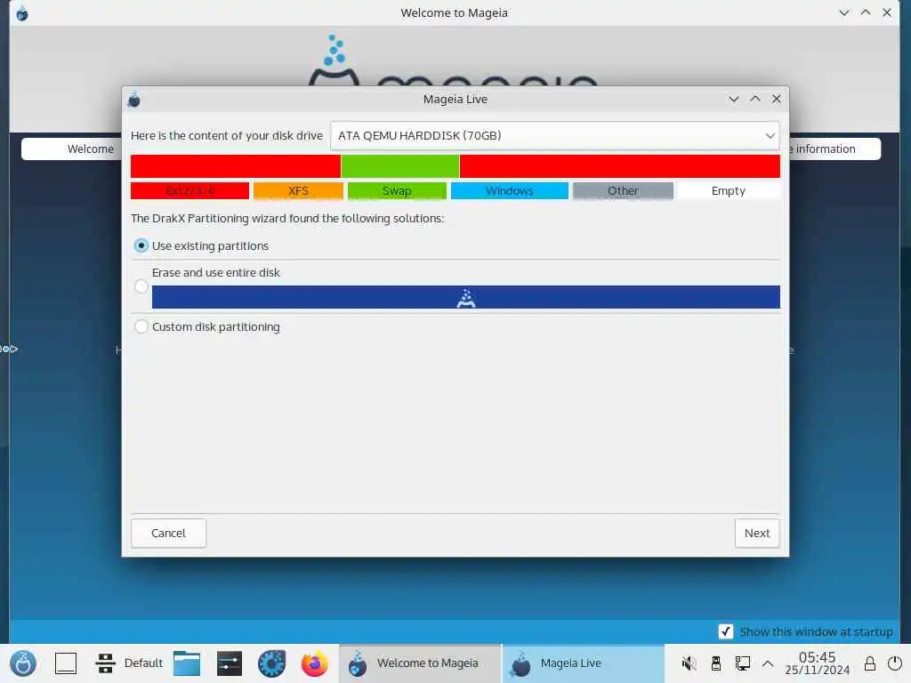The width and height of the screenshot is (911, 683).
Task: Switch to Mageia Live taskbar entry
Action: click(583, 663)
